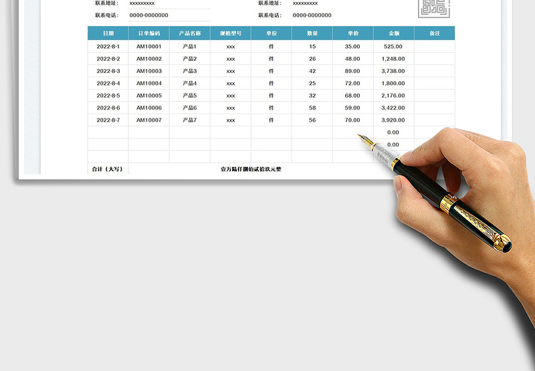Click the partially visible QR code image

pyautogui.click(x=434, y=9)
